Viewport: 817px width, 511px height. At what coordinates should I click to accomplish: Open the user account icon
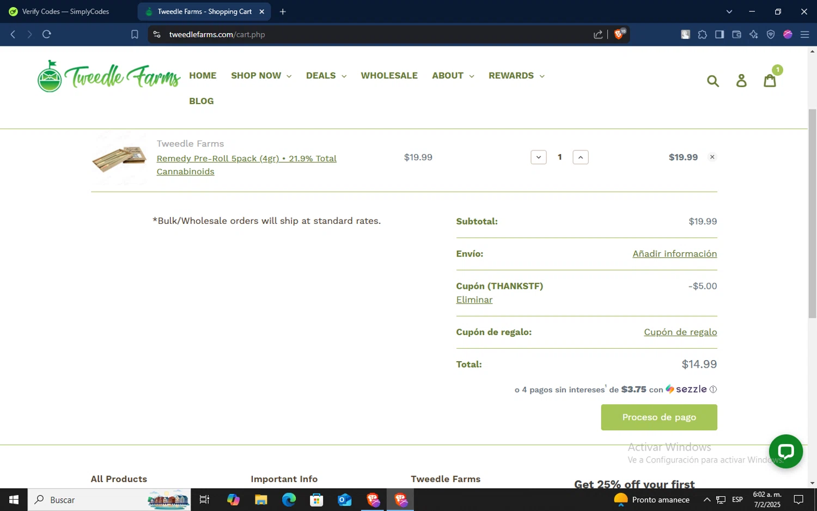pyautogui.click(x=741, y=81)
